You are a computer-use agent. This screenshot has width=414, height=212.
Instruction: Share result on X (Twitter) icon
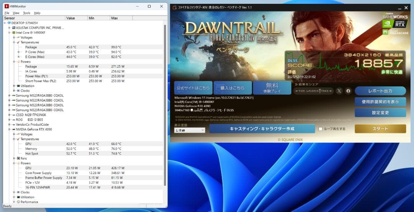[x=339, y=91]
